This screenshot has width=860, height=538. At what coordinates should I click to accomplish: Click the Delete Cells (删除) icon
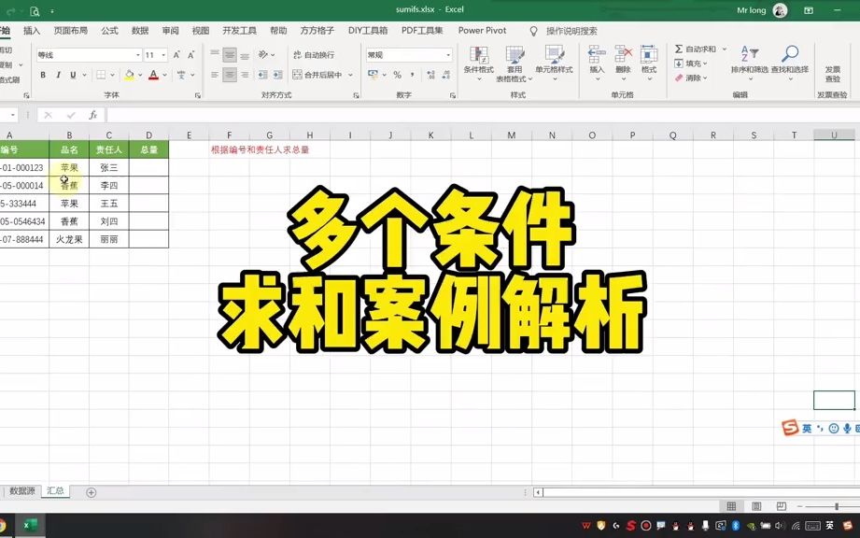click(622, 56)
